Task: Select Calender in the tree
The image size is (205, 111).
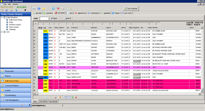Action: 12,29
